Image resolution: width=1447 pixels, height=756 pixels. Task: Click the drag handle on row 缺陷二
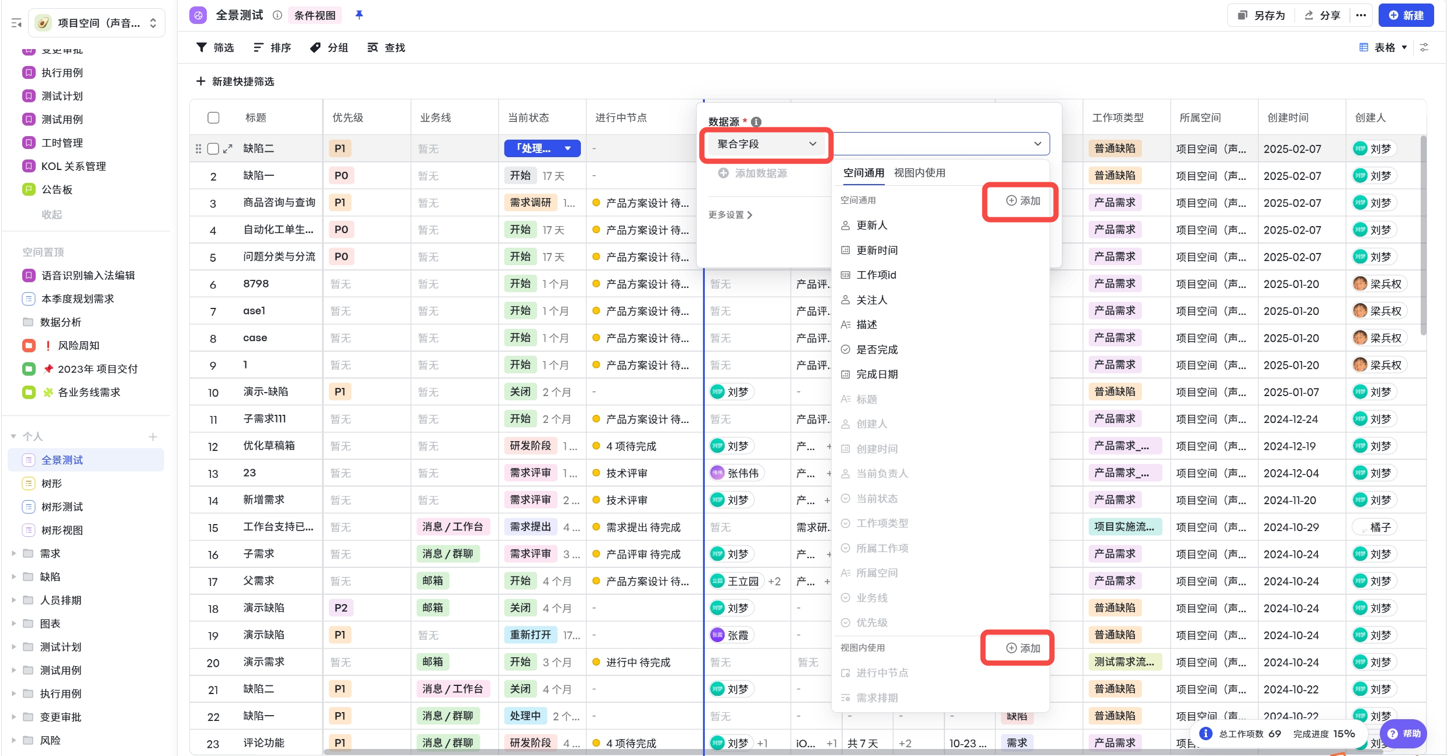click(198, 149)
